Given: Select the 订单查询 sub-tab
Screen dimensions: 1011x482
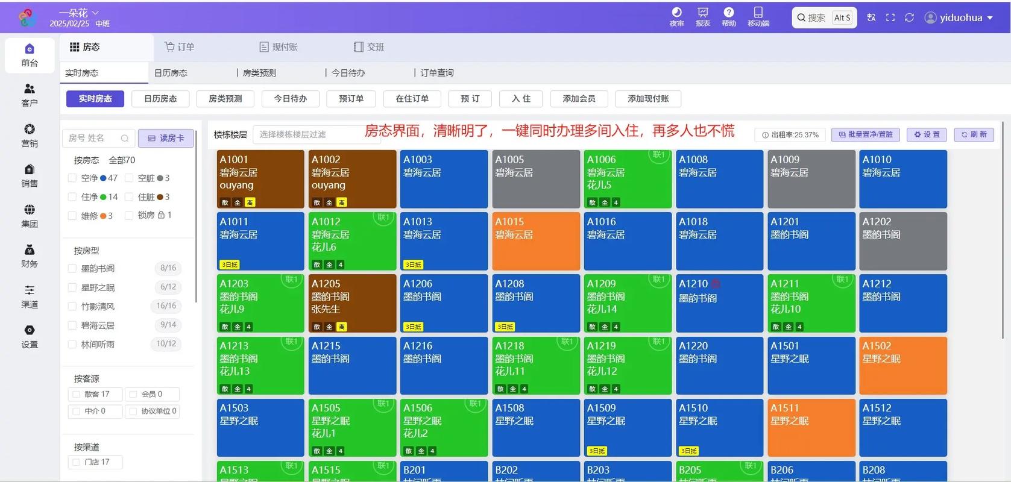Looking at the screenshot, I should [x=437, y=73].
